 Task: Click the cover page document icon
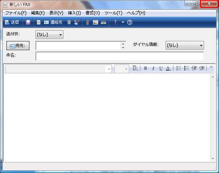point(39,22)
